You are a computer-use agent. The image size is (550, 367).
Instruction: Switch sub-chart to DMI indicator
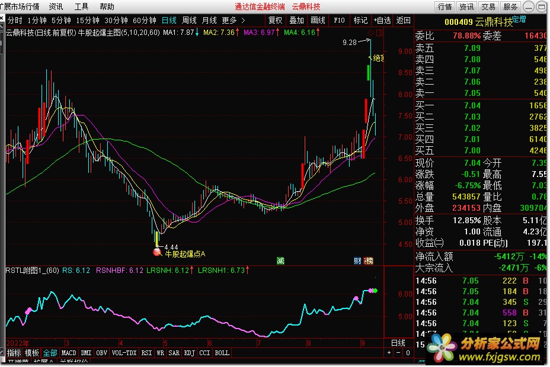[86, 353]
